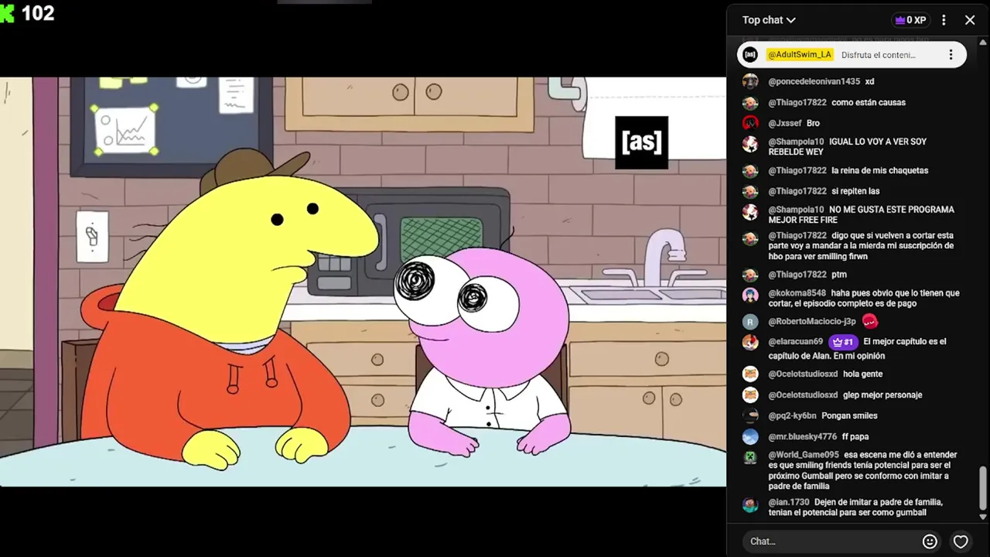Click the #1 crown rank badge

(x=843, y=342)
